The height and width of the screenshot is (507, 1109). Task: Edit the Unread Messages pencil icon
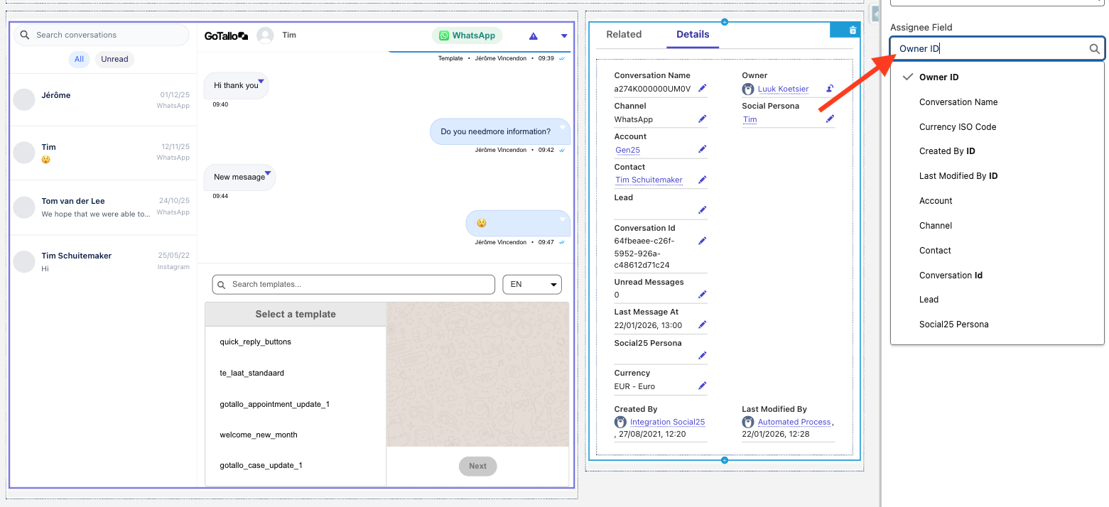pyautogui.click(x=702, y=294)
